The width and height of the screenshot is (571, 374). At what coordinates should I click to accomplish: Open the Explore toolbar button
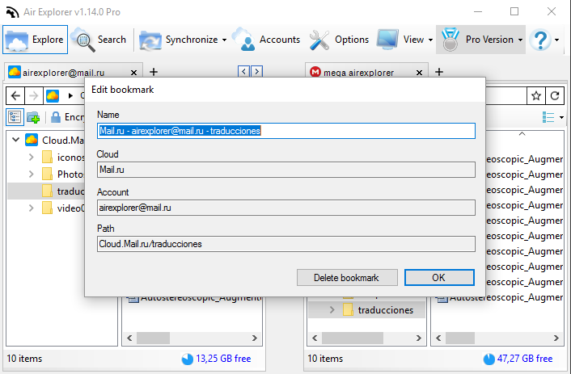point(35,40)
